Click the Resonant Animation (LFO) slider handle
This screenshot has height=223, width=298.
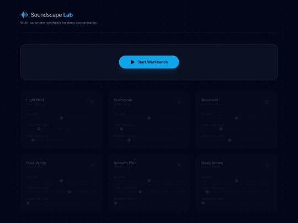click(230, 140)
